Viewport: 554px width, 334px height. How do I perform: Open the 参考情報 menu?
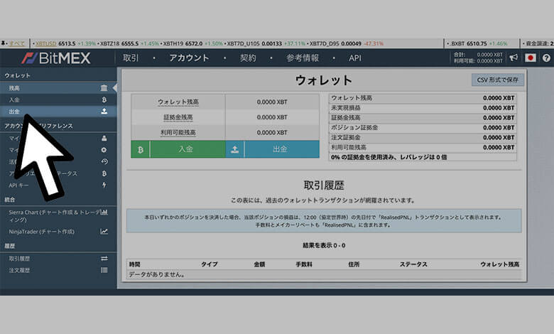tap(303, 58)
